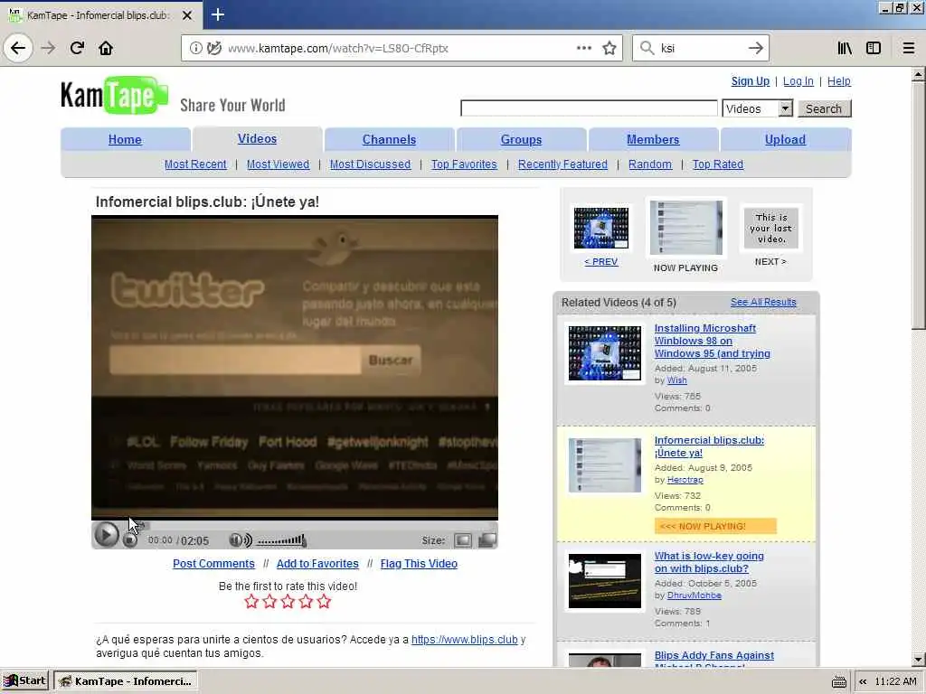Open the Herotrap uploader profile link

point(685,480)
